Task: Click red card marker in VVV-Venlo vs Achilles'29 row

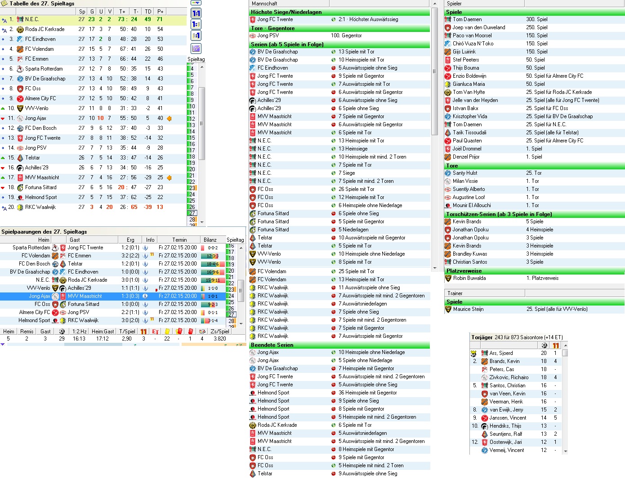Action: [x=156, y=290]
